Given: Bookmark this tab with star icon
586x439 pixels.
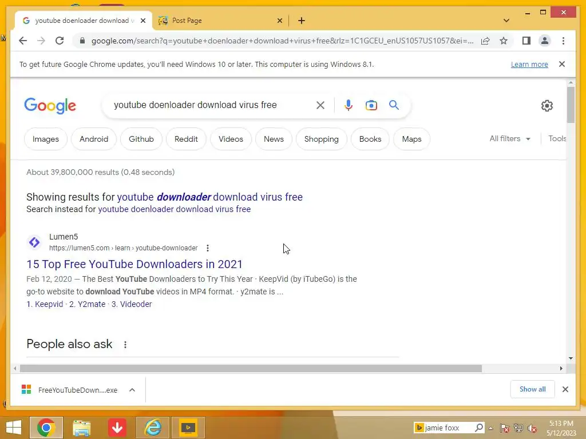Looking at the screenshot, I should click(504, 41).
